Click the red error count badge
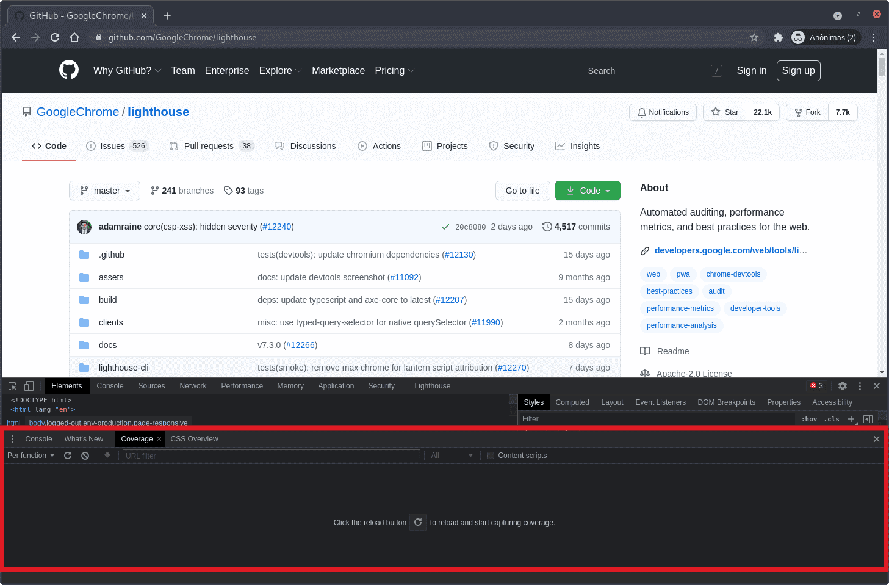 click(x=817, y=386)
